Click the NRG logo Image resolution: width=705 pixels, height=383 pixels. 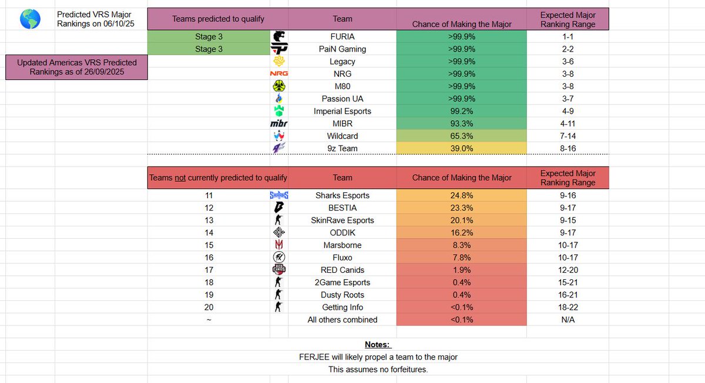coord(278,74)
